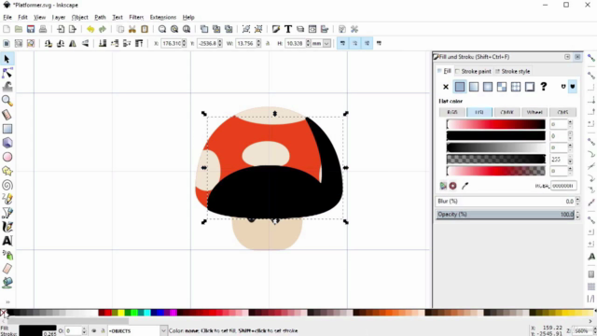Open Fill and Stroke toolbar icon
This screenshot has height=336, width=597.
pyautogui.click(x=276, y=29)
